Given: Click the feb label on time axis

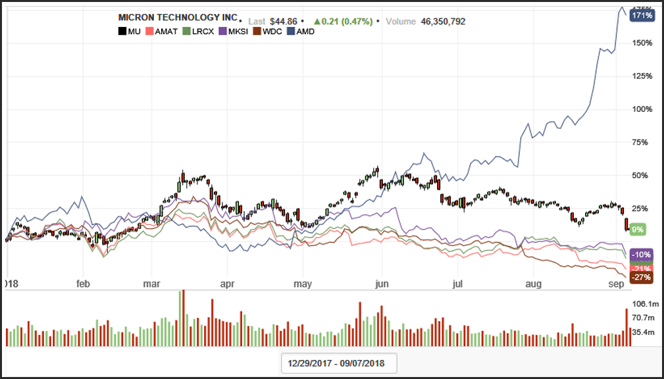Looking at the screenshot, I should [83, 284].
